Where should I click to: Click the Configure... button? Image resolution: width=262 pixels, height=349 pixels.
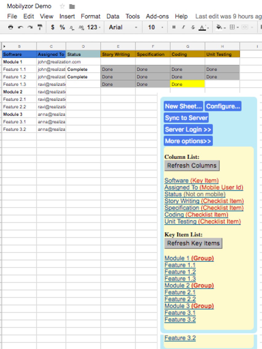[x=223, y=106]
